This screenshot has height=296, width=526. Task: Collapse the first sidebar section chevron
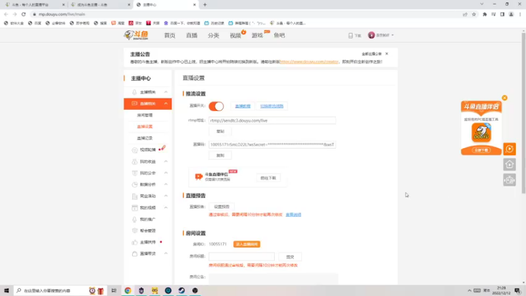tap(166, 92)
